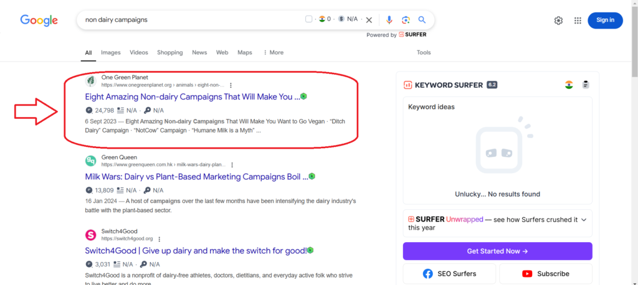The height and width of the screenshot is (285, 638).
Task: Click the YouTube Subscribe button
Action: pos(546,274)
